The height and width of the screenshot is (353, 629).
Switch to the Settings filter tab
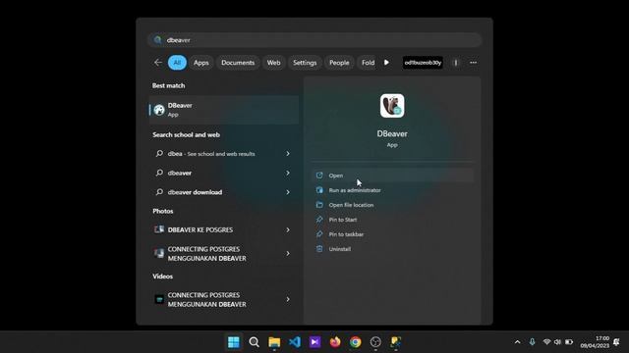[305, 63]
